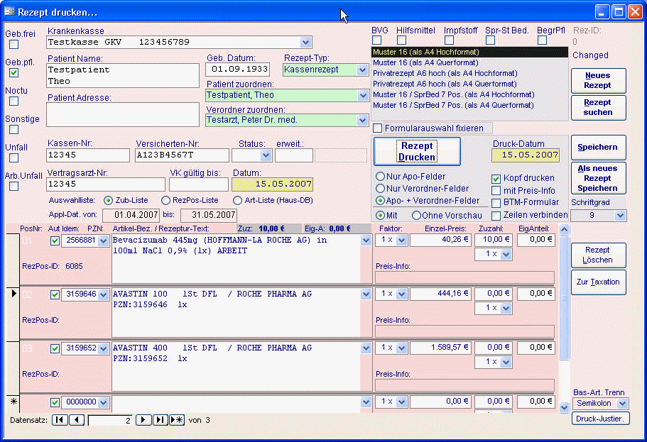This screenshot has width=647, height=442.
Task: Open PZN dropdown for 2566881
Action: click(103, 241)
